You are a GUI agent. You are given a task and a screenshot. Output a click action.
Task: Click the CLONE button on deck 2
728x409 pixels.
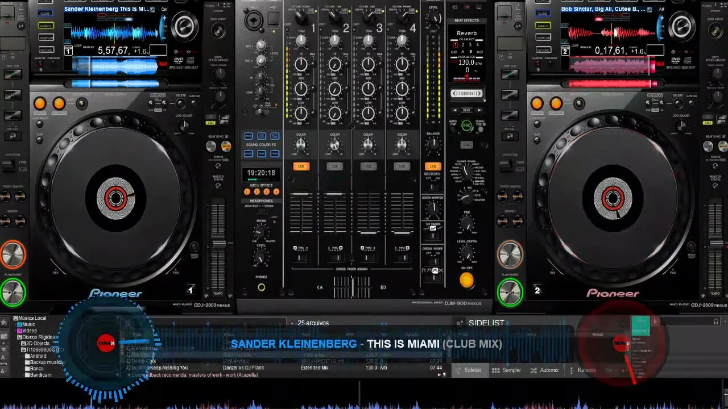[x=543, y=13]
